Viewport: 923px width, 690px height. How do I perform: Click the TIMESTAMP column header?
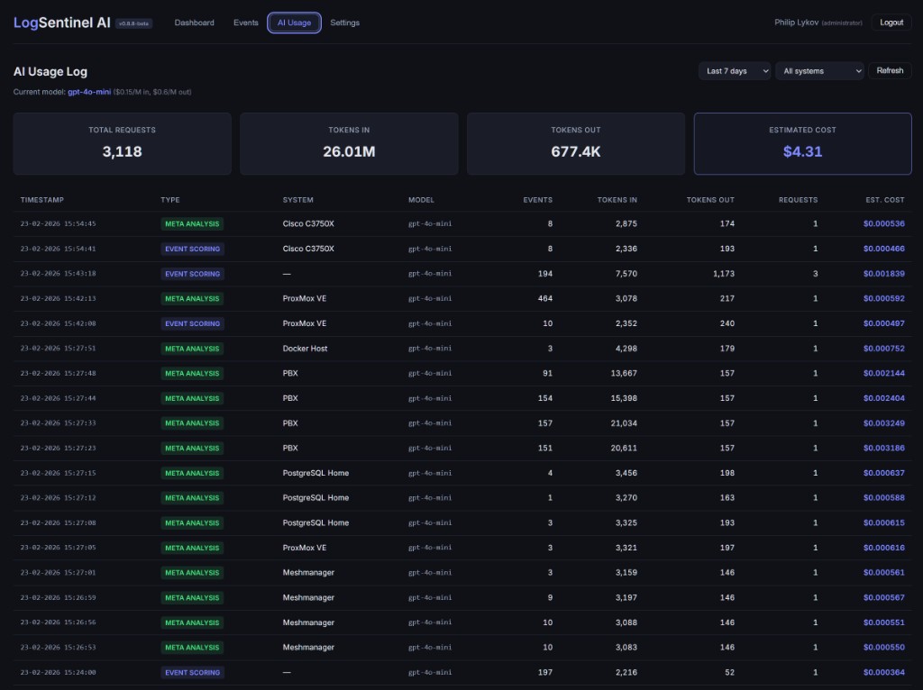point(41,200)
